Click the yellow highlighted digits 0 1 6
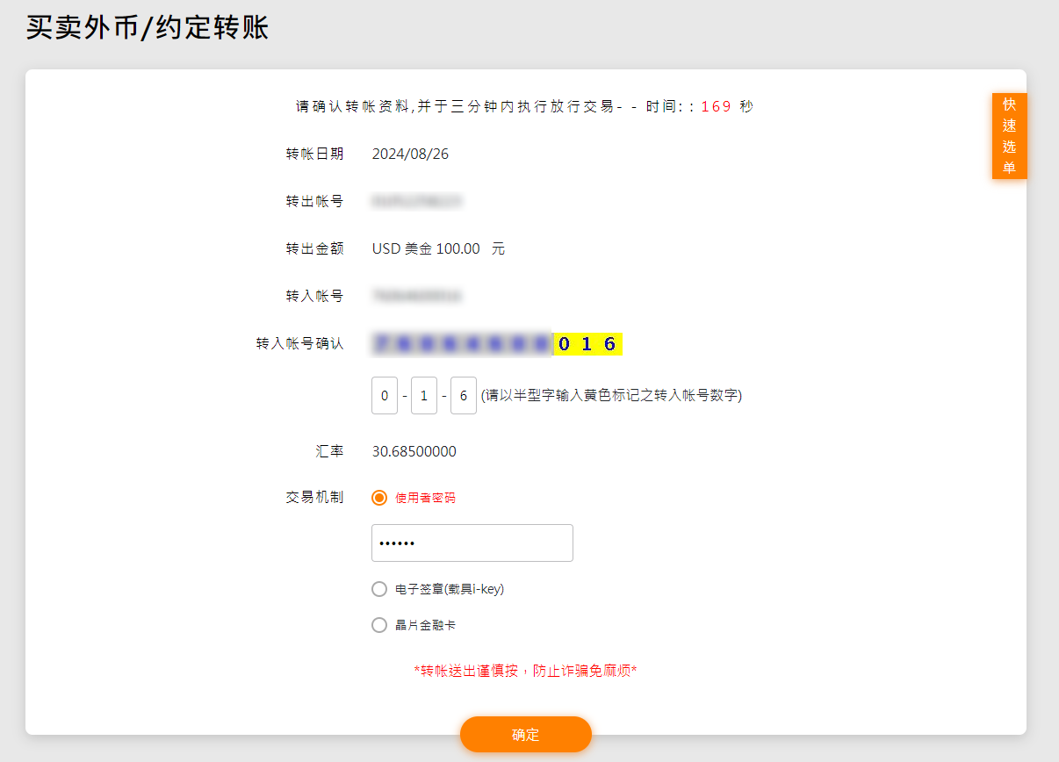This screenshot has height=762, width=1059. coord(587,344)
